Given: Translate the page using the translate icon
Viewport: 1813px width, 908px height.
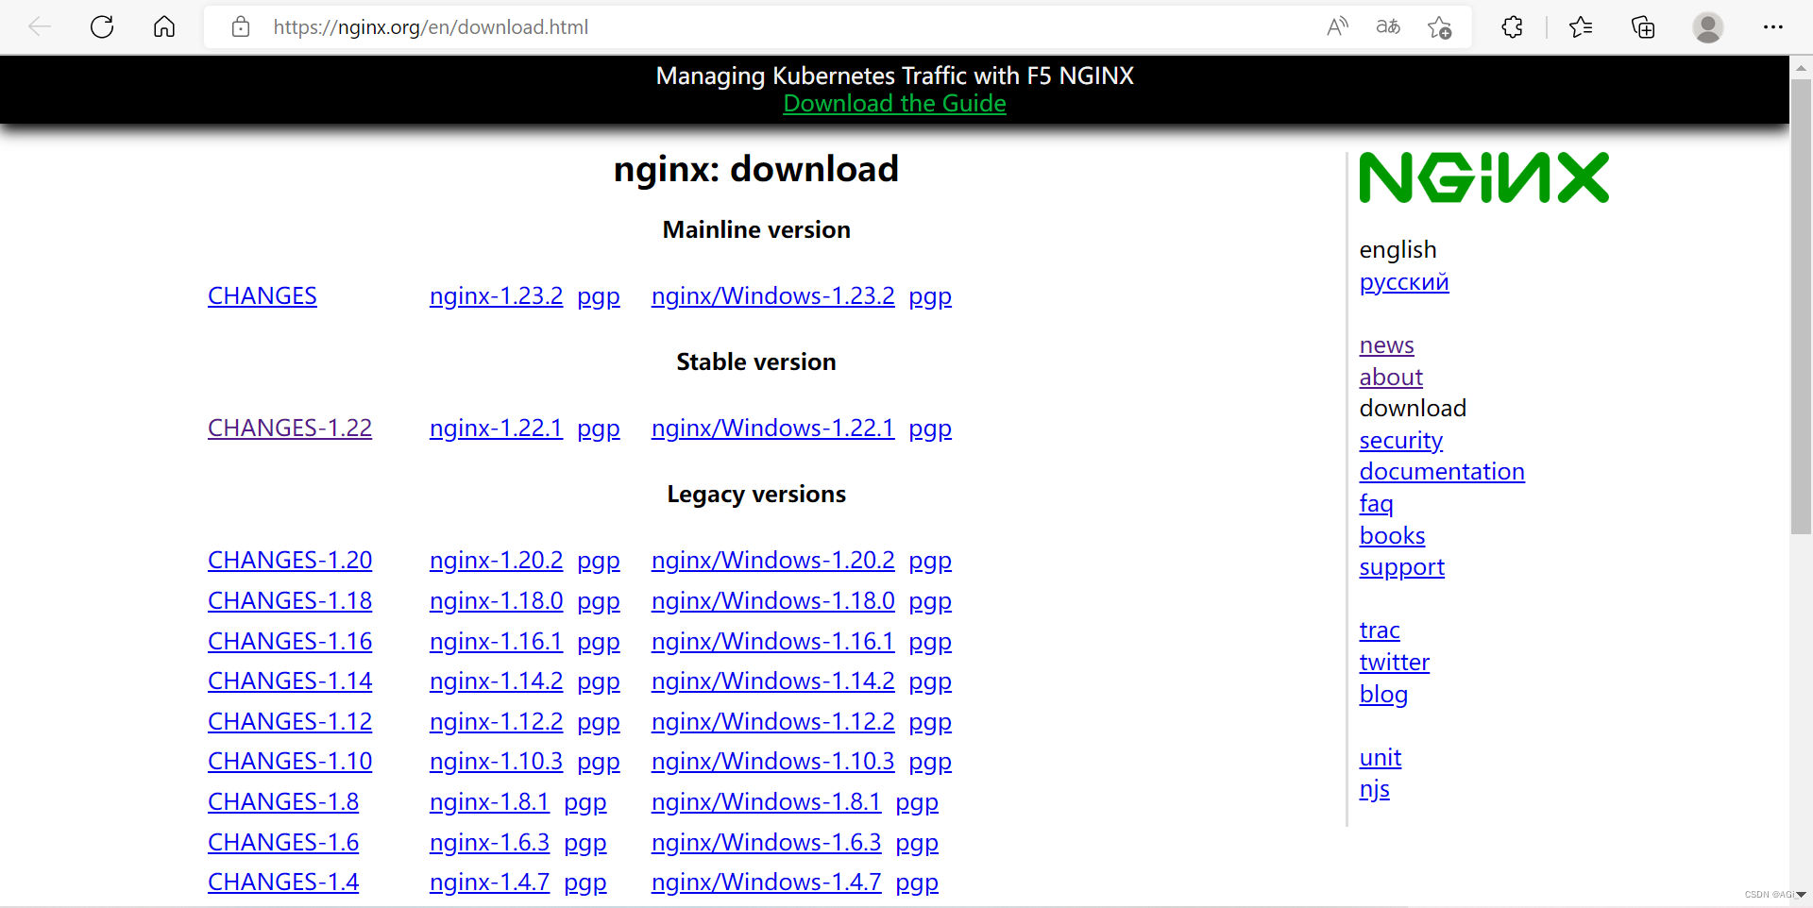Looking at the screenshot, I should click(x=1387, y=26).
